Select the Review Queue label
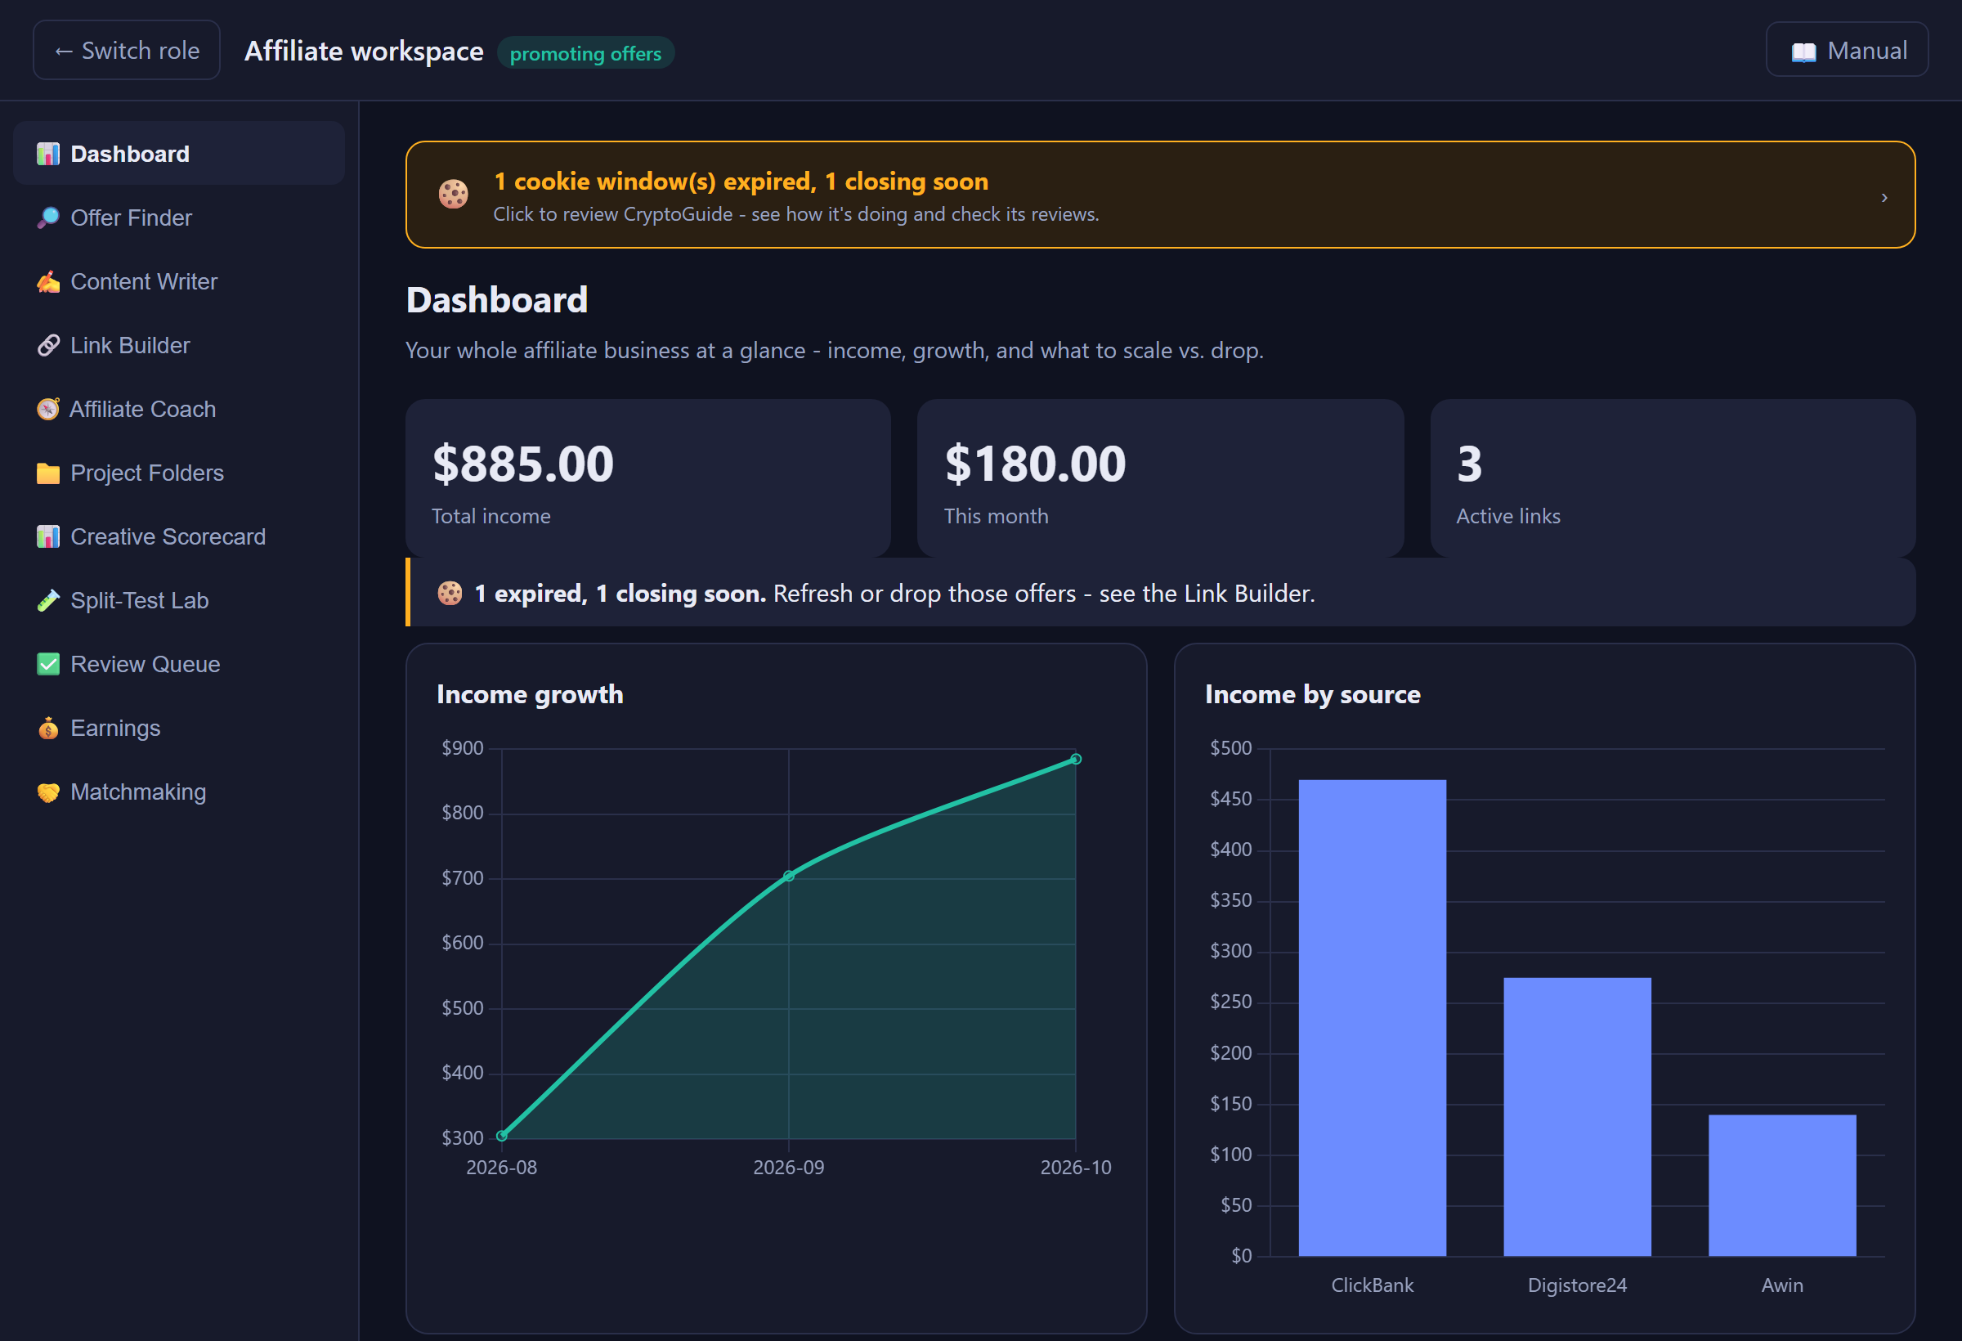The height and width of the screenshot is (1341, 1962). 146,664
